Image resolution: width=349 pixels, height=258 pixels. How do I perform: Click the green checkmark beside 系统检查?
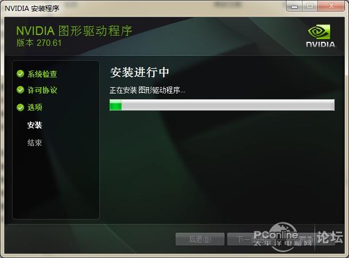(x=20, y=73)
